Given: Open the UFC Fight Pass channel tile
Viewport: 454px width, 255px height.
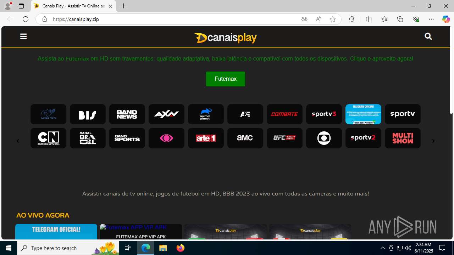Looking at the screenshot, I should click(284, 138).
